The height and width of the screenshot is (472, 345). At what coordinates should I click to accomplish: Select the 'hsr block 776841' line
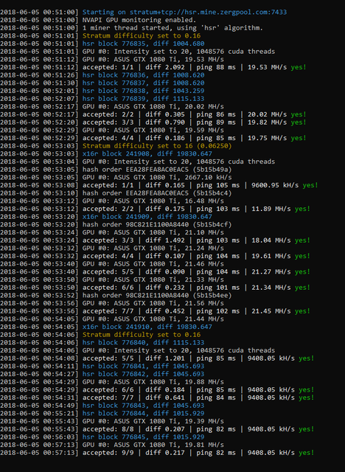click(x=102, y=366)
